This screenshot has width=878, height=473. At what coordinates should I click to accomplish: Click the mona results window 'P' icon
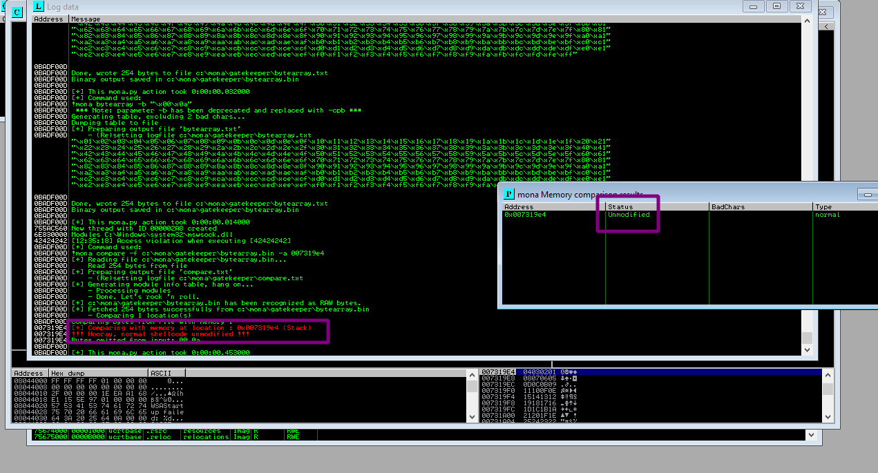[509, 194]
